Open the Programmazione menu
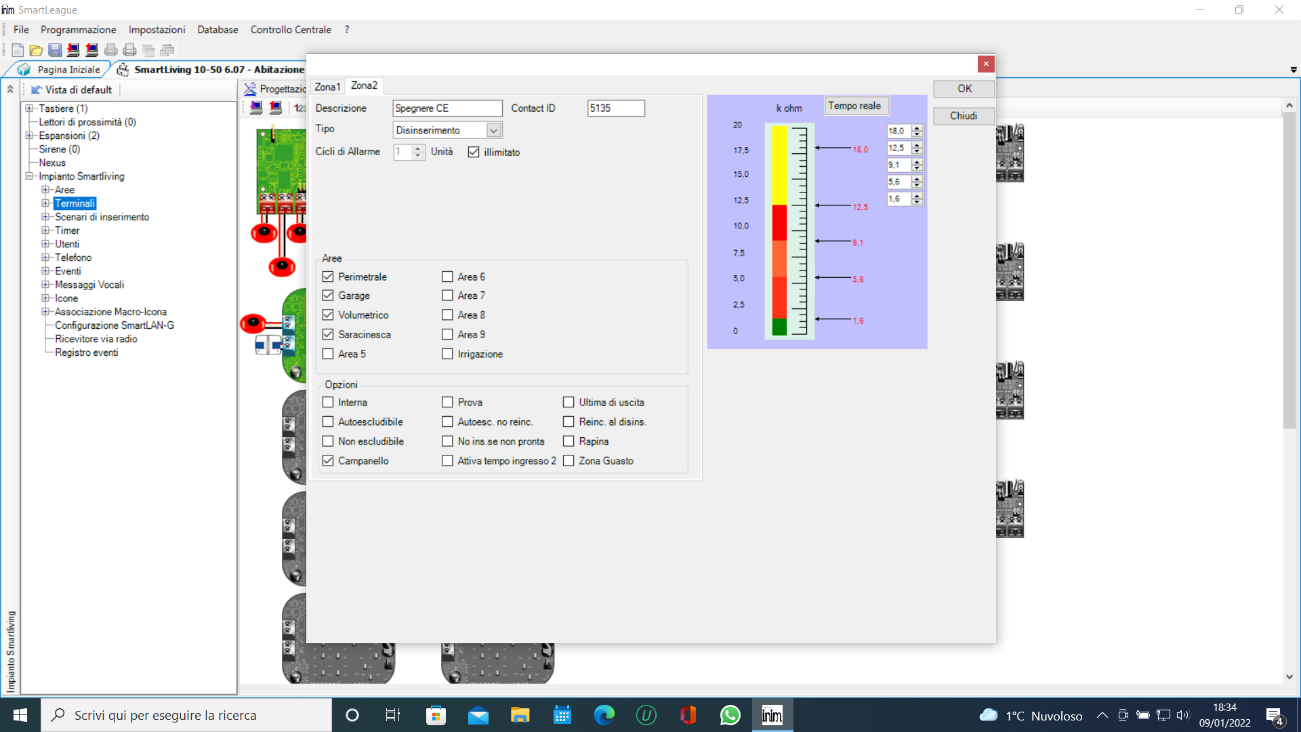 click(x=78, y=30)
